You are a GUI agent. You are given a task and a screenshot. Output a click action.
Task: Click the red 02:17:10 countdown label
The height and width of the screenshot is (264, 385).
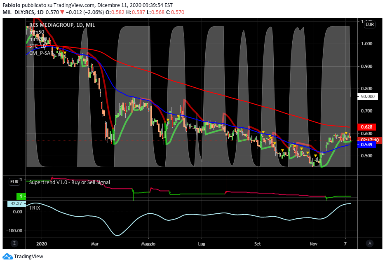pyautogui.click(x=370, y=140)
